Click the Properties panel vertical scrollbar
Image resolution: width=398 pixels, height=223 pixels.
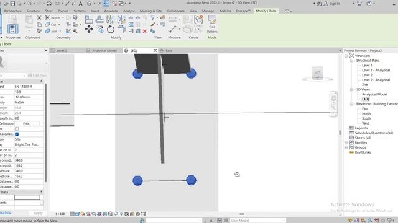point(46,133)
